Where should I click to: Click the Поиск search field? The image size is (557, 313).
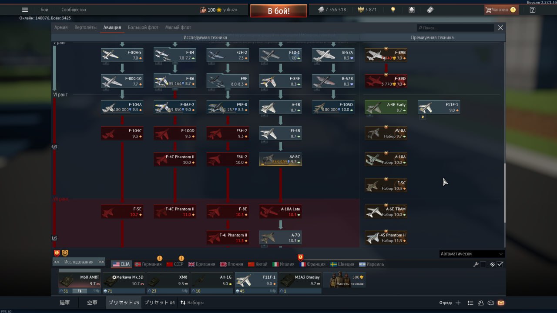(x=455, y=28)
